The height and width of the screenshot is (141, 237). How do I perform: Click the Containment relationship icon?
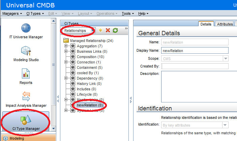click(73, 67)
